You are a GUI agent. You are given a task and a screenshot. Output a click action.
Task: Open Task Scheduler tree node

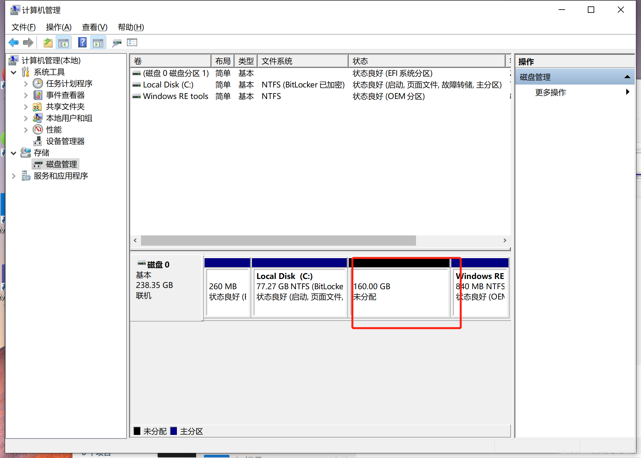point(69,84)
